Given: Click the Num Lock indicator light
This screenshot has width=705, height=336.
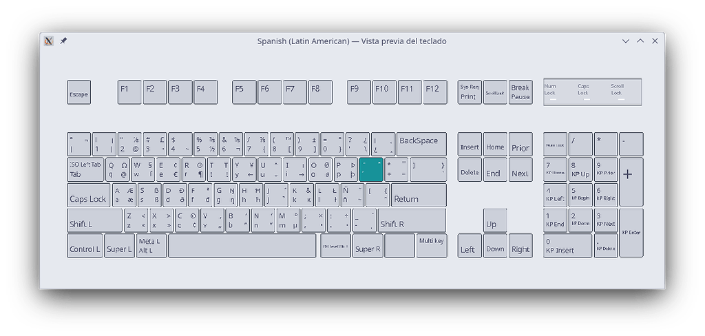Looking at the screenshot, I should tap(553, 99).
